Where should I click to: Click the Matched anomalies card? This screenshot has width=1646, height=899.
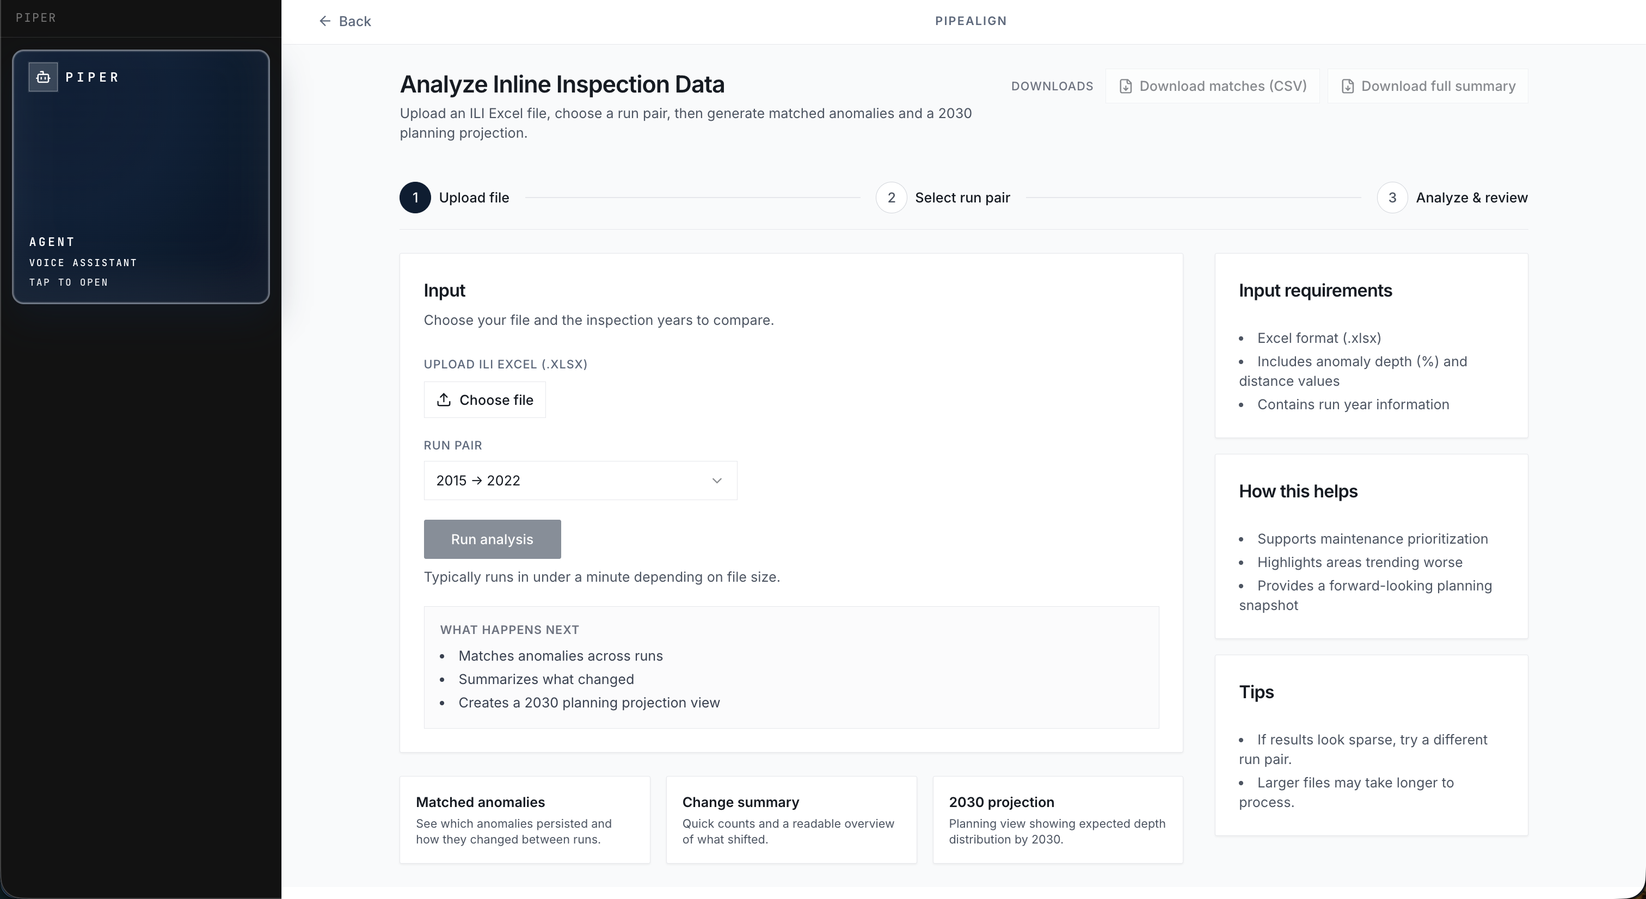tap(524, 820)
